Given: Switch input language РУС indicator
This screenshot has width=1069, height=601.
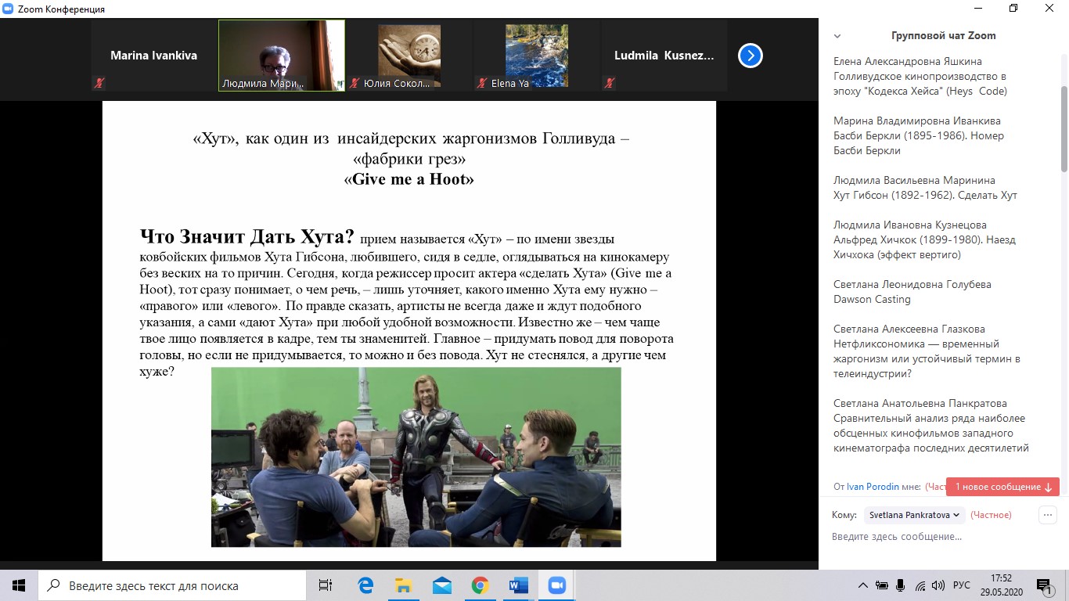Looking at the screenshot, I should [961, 585].
